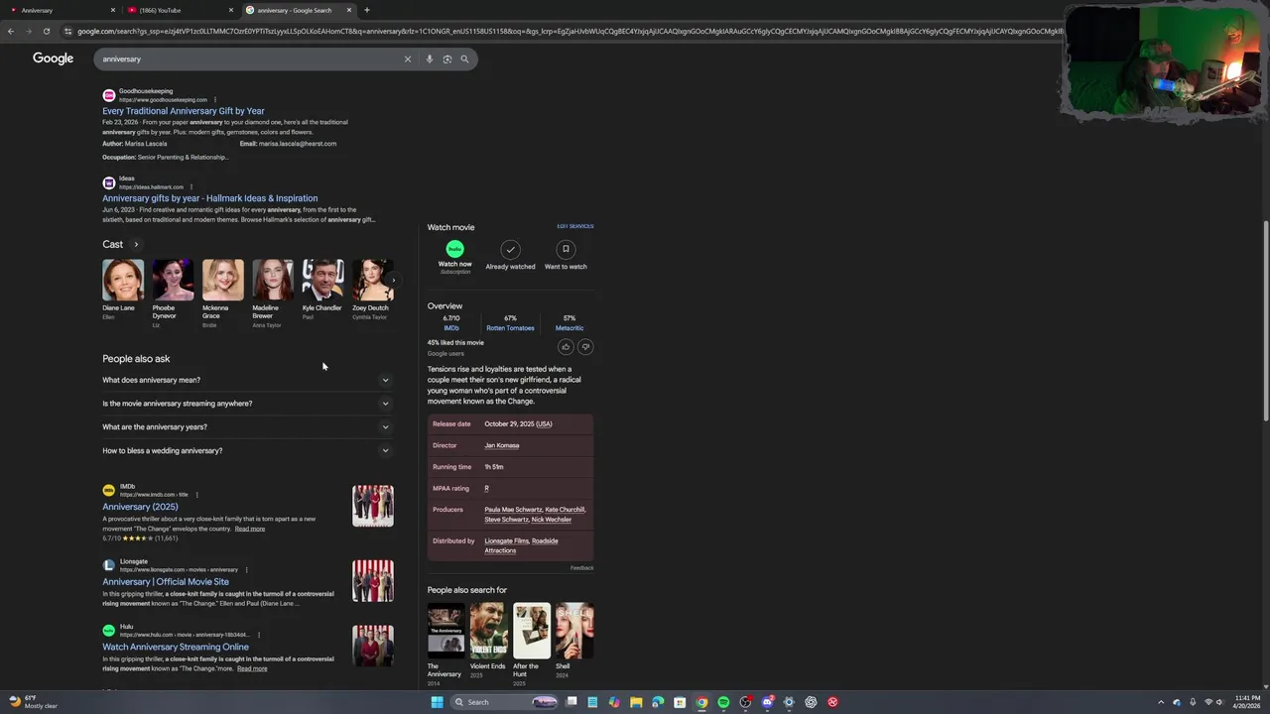Click the Jan Komasa director link
Viewport: 1270px width, 714px height.
(502, 445)
